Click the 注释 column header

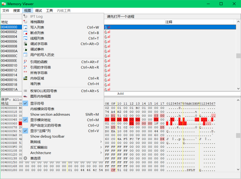[x=199, y=22]
